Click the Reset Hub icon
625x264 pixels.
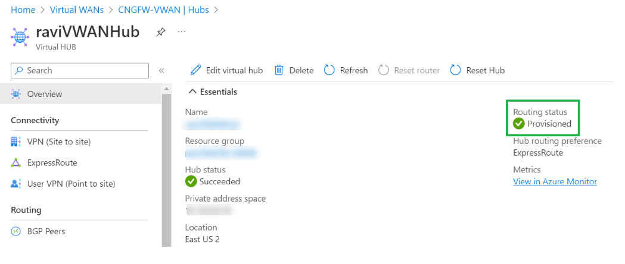(455, 70)
